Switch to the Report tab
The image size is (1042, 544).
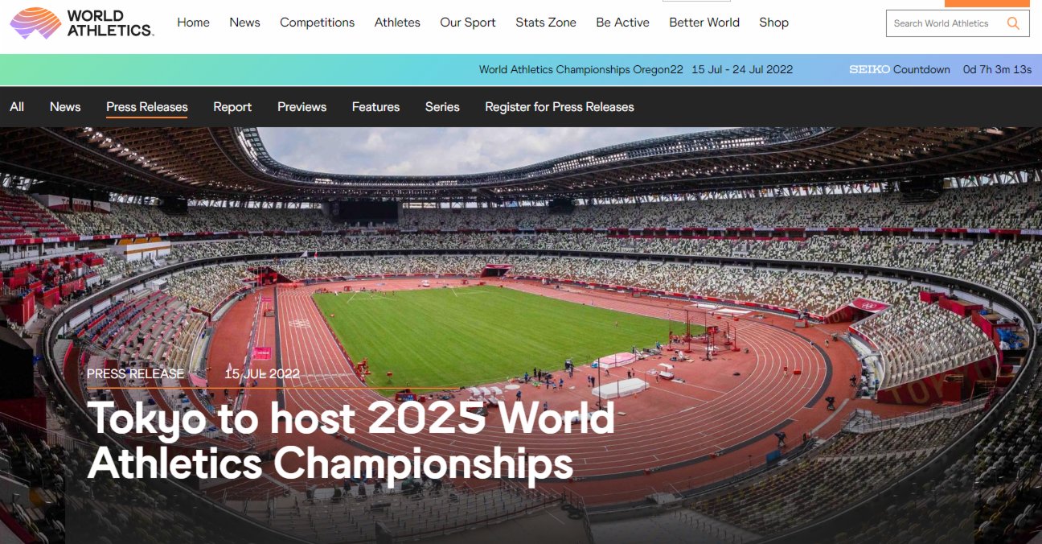click(x=232, y=106)
